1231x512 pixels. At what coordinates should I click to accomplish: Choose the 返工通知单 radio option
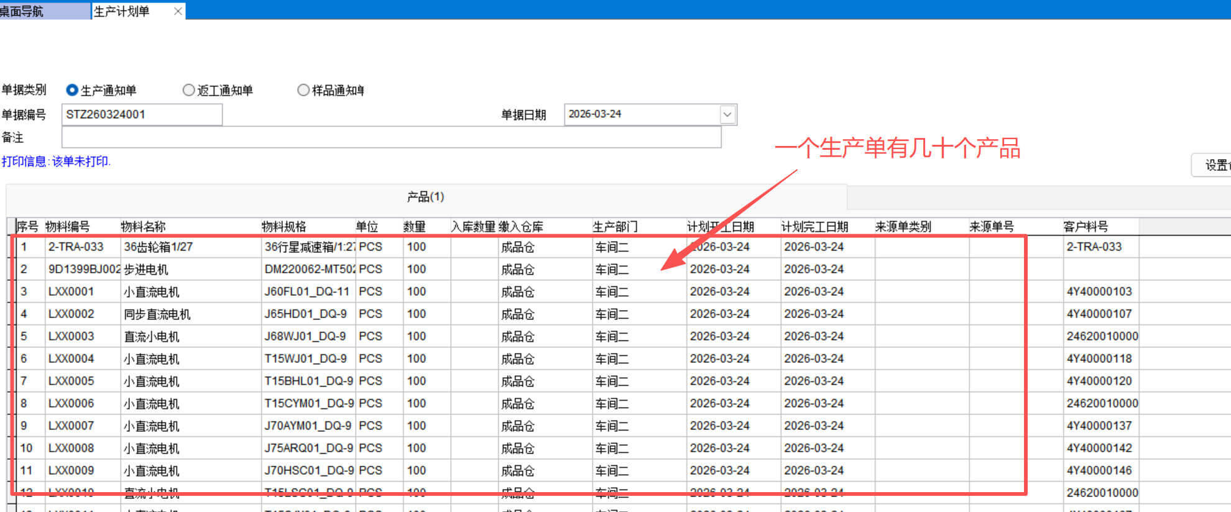click(x=188, y=90)
